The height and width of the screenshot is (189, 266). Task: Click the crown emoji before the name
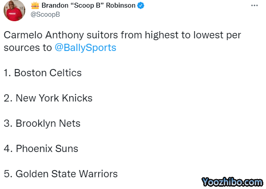(35, 5)
